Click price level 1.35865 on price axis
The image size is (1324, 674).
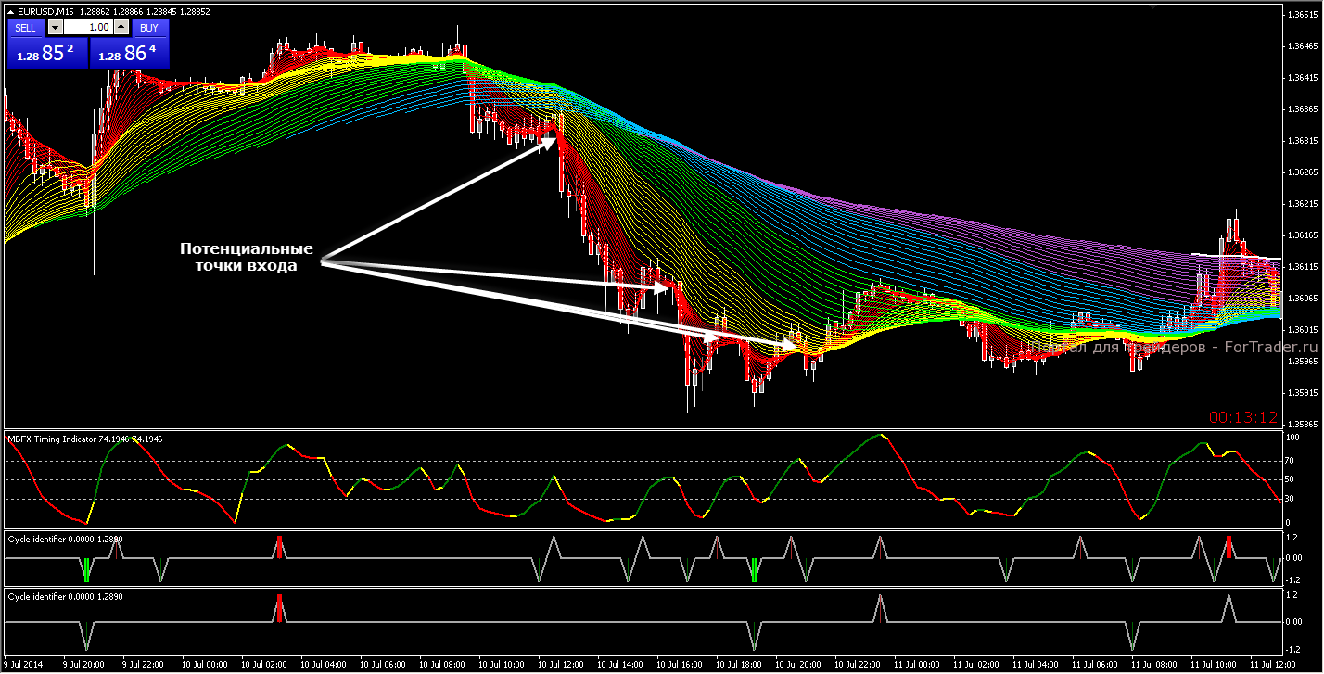pyautogui.click(x=1302, y=424)
